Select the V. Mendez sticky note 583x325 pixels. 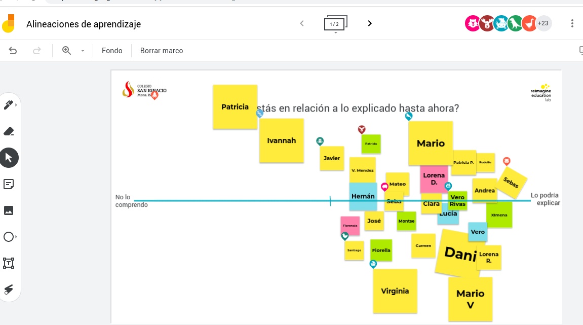[363, 170]
